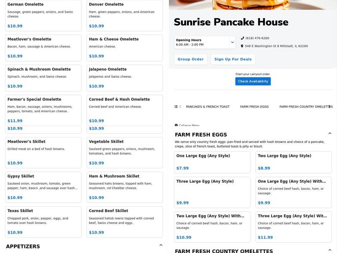The height and width of the screenshot is (253, 337).
Task: Click the $7.99 price on One Large Egg
Action: pyautogui.click(x=182, y=168)
